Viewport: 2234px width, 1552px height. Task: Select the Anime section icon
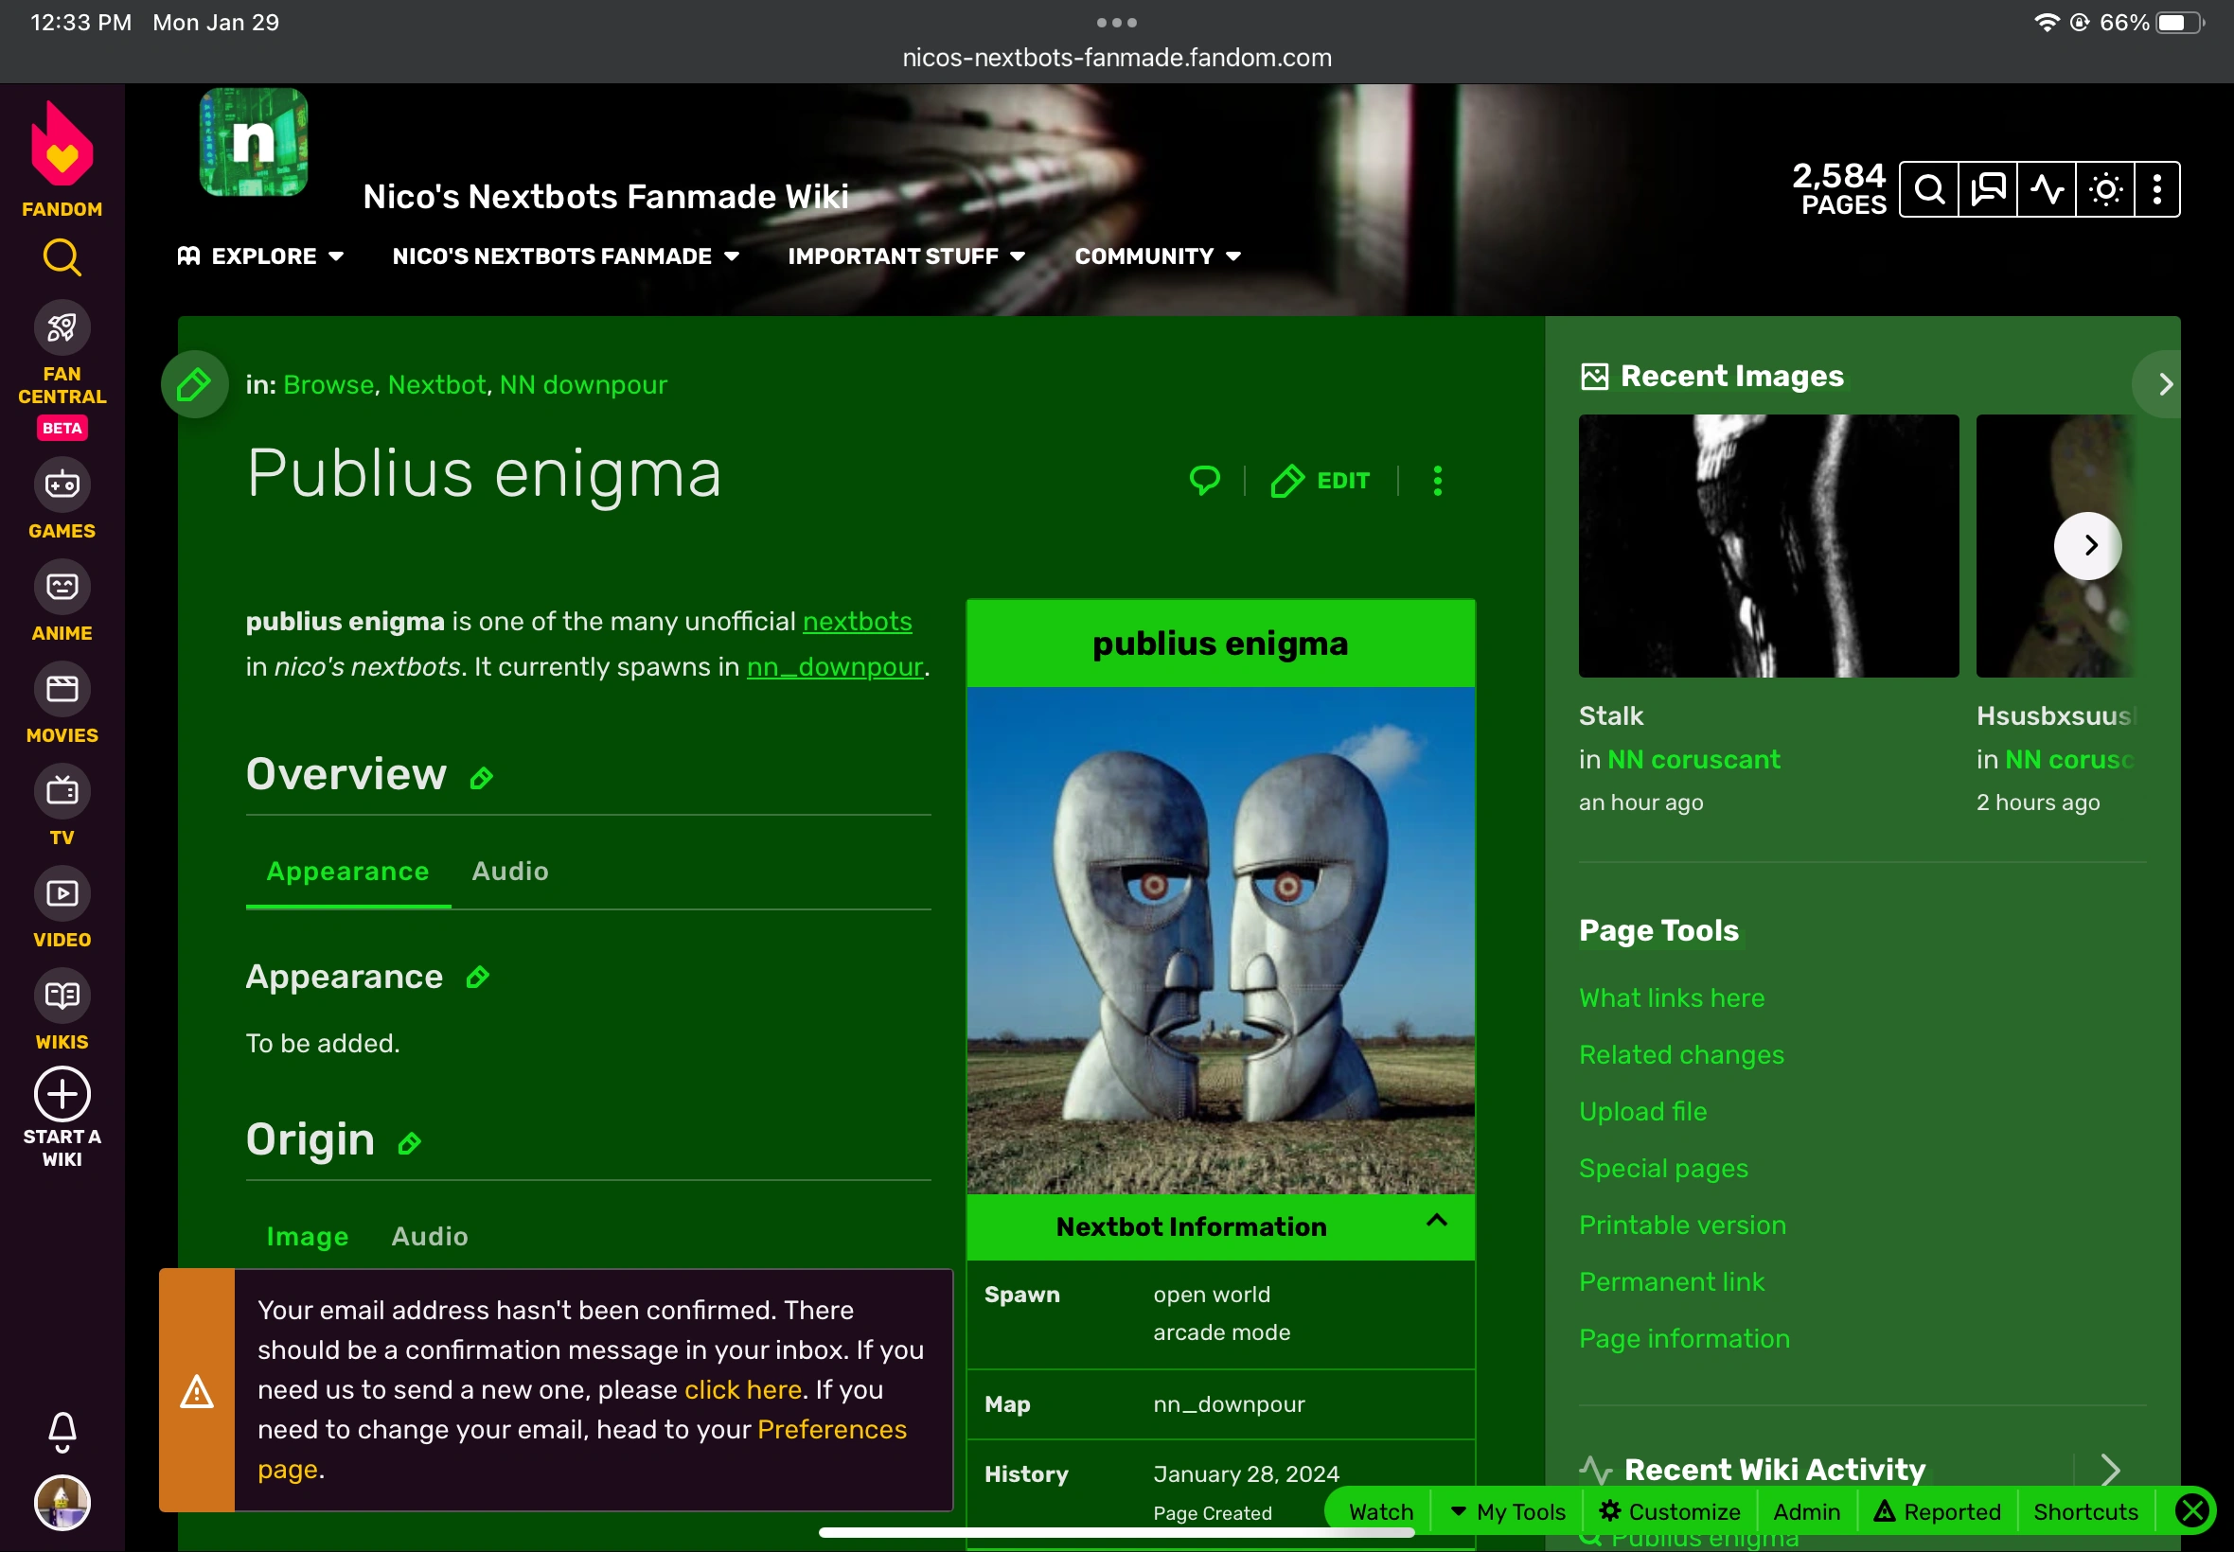click(61, 588)
